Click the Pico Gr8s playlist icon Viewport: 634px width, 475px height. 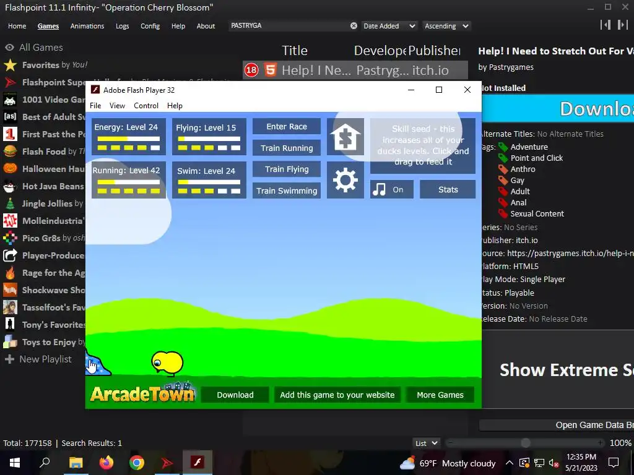pos(10,238)
